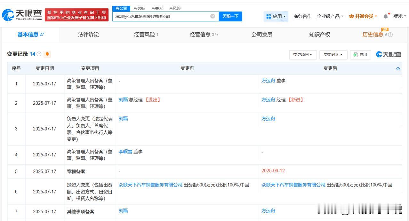The width and height of the screenshot is (409, 221).
Task: Switch to the 公司发展 tab
Action: [262, 35]
